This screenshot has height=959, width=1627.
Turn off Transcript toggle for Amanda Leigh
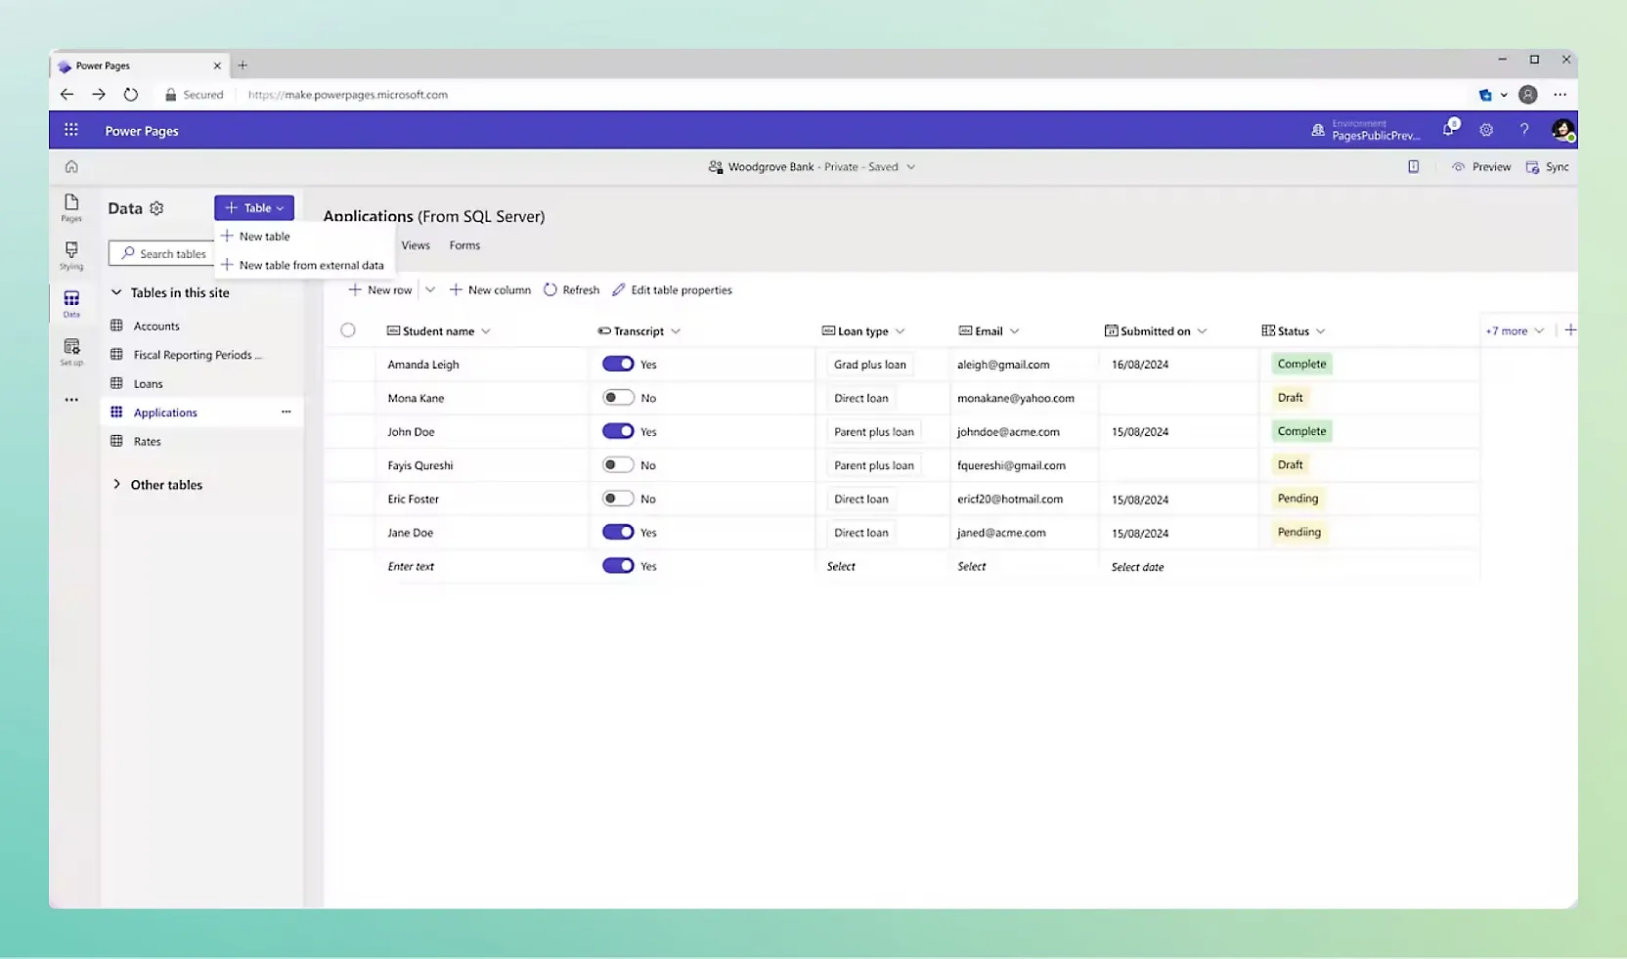tap(618, 364)
